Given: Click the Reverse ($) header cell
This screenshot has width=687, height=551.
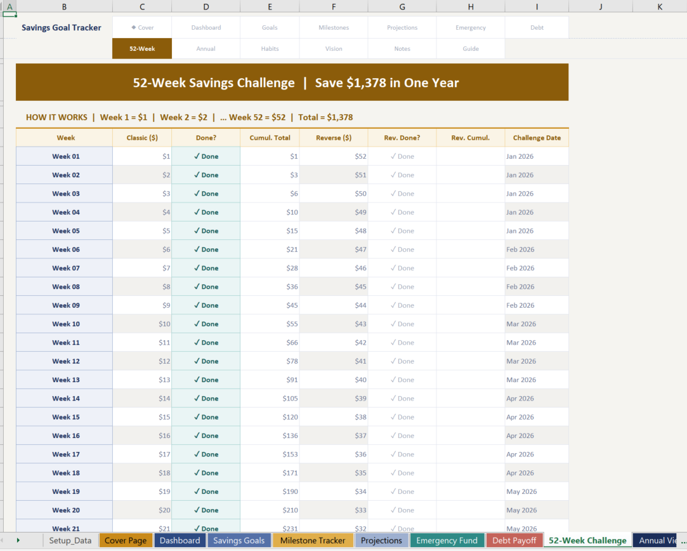Looking at the screenshot, I should (334, 138).
